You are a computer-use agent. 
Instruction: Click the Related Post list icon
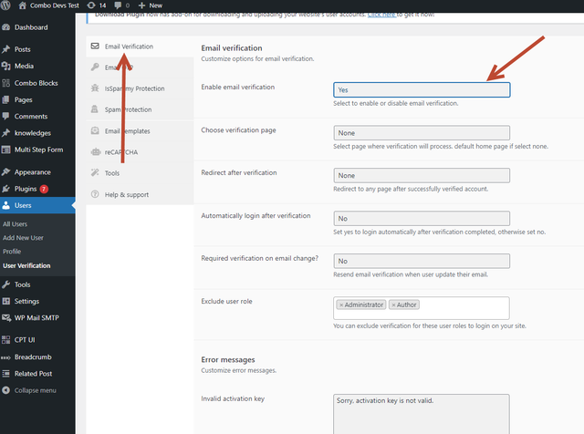coord(6,373)
